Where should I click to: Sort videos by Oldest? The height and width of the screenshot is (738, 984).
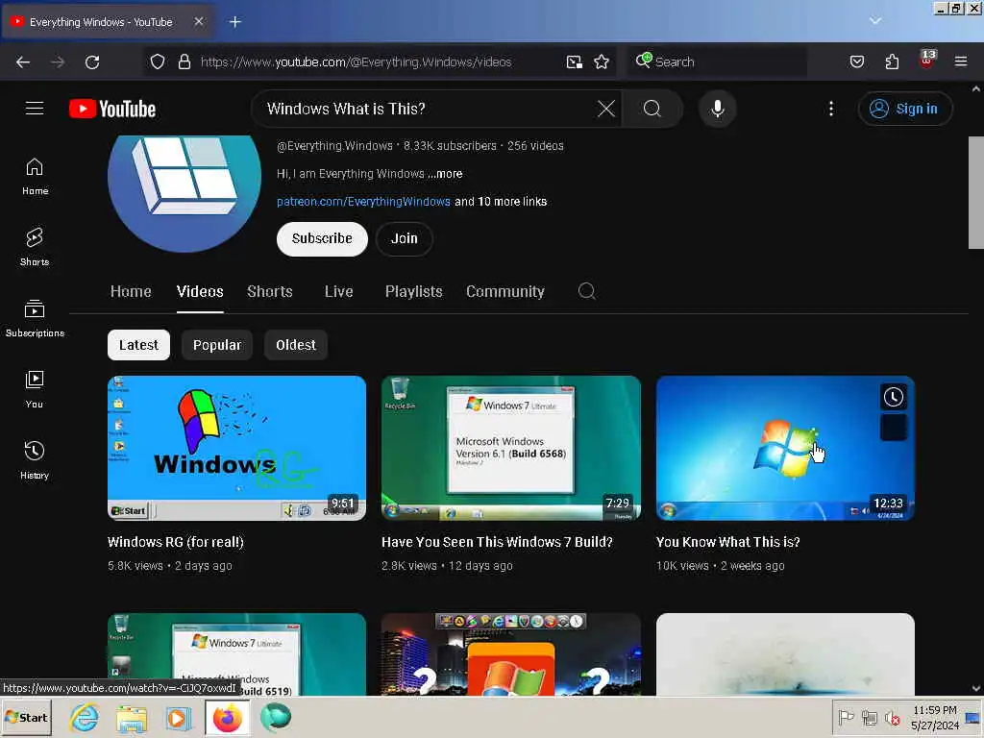296,345
